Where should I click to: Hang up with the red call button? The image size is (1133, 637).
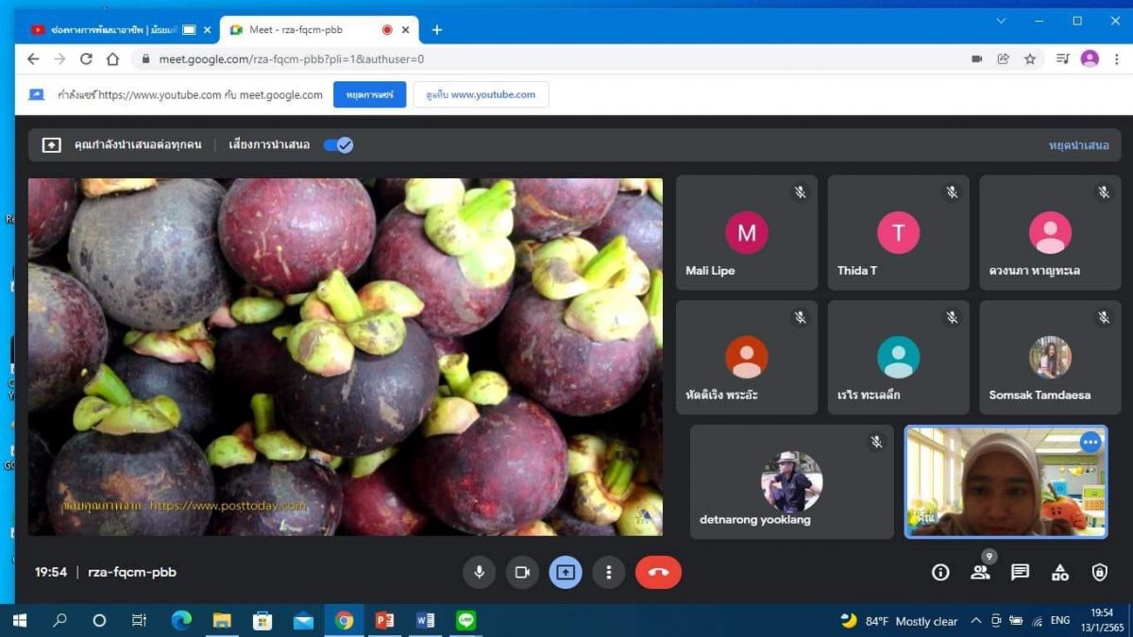click(x=658, y=572)
